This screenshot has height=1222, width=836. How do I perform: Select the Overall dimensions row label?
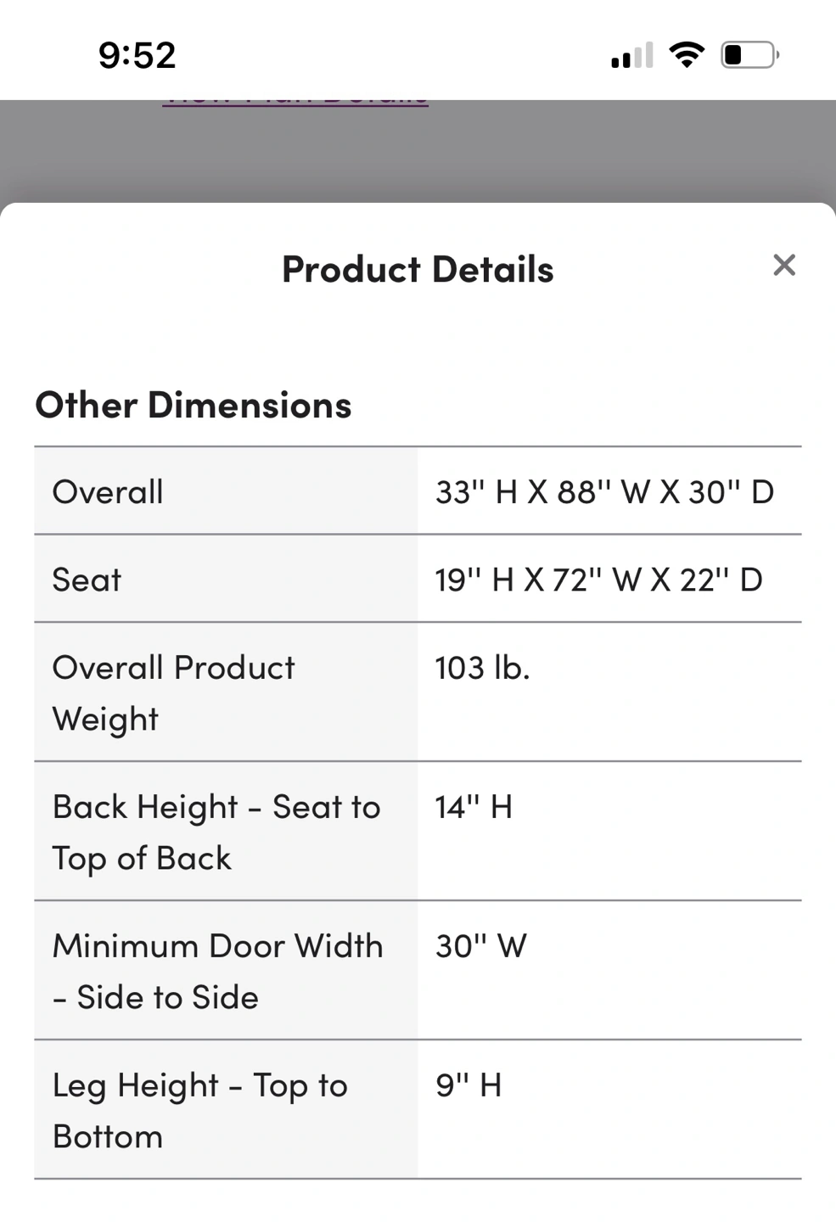coord(108,491)
